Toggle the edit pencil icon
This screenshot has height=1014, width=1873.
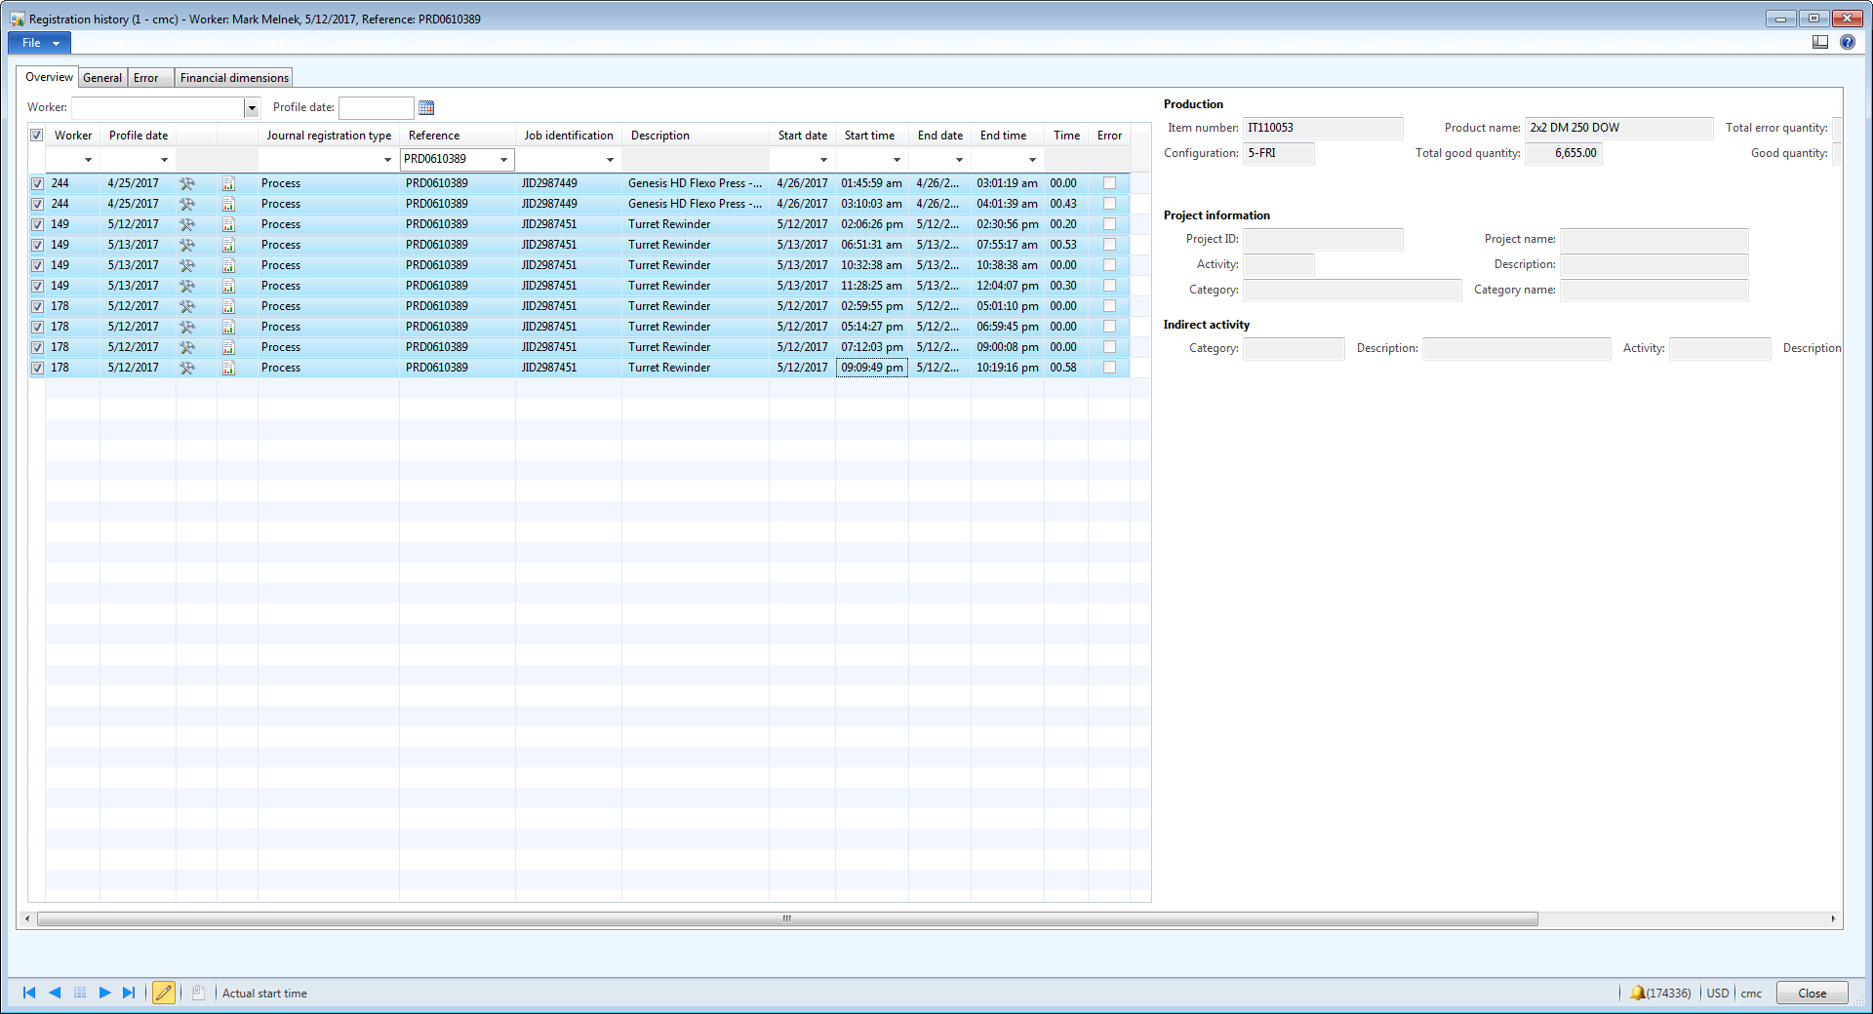pyautogui.click(x=164, y=993)
